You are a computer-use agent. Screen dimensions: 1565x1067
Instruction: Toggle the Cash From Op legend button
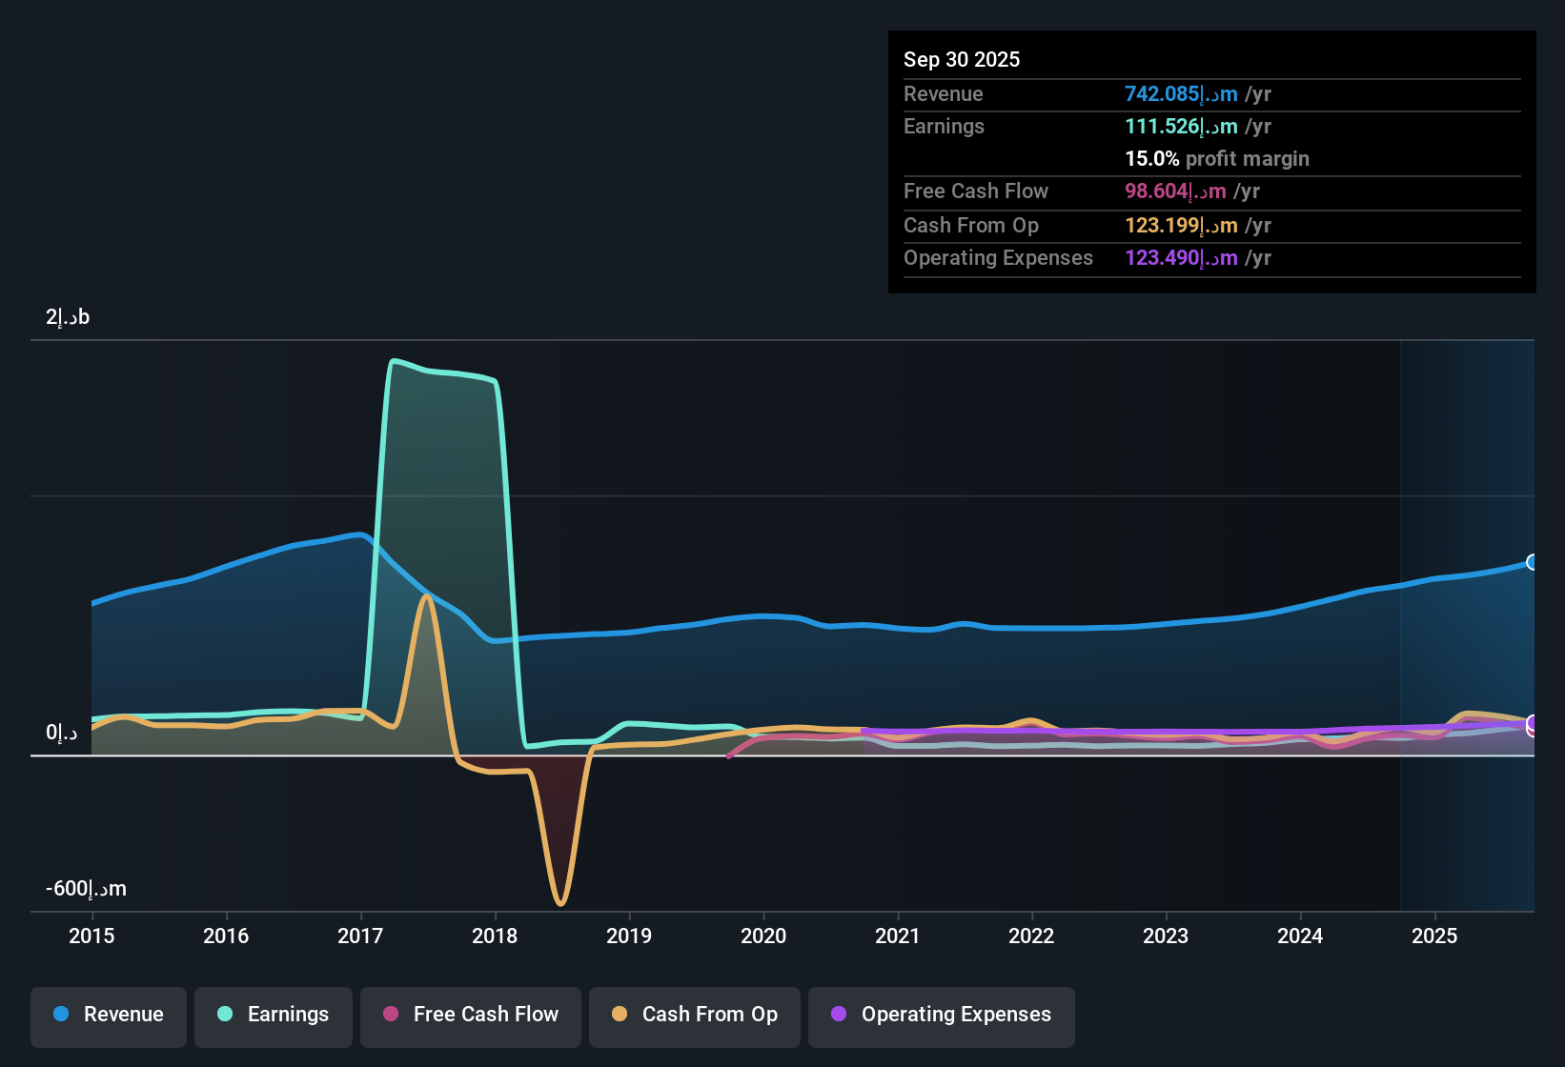click(x=695, y=1015)
